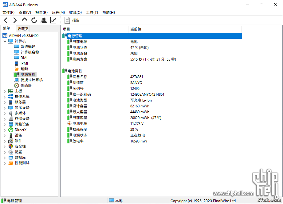The height and width of the screenshot is (204, 283).
Task: Click the Back navigation arrow
Action: (6, 20)
